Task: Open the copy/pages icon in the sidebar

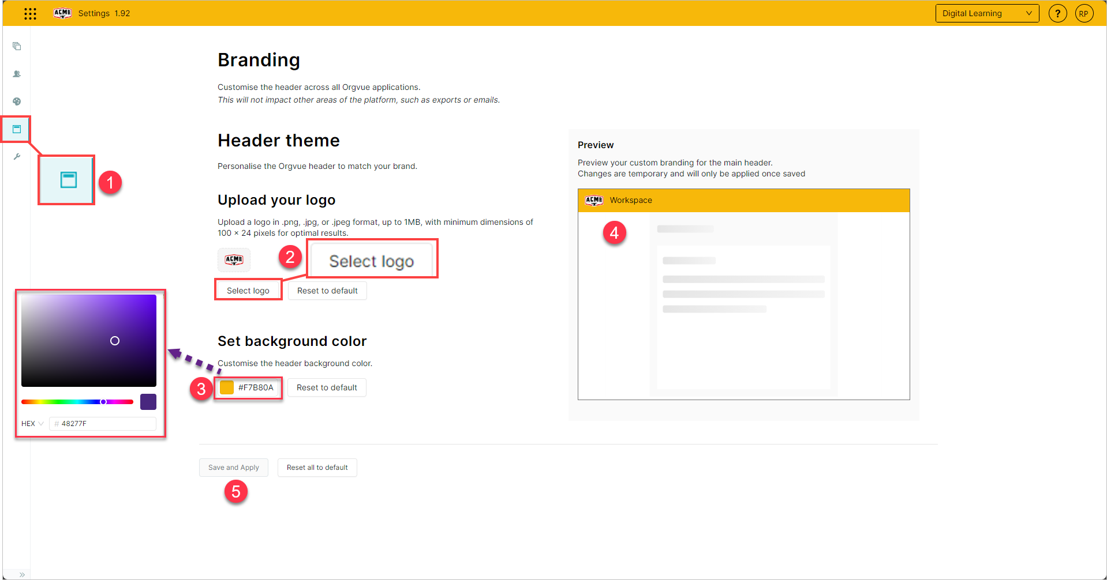Action: pyautogui.click(x=17, y=46)
